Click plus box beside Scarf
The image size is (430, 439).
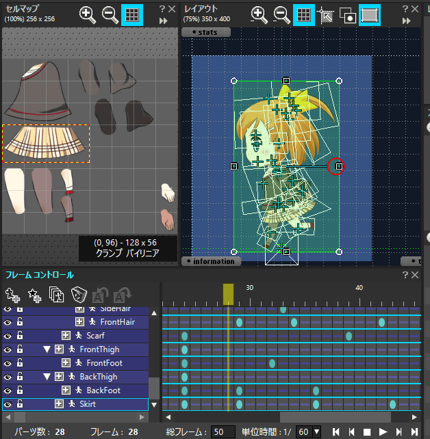[x=66, y=336]
